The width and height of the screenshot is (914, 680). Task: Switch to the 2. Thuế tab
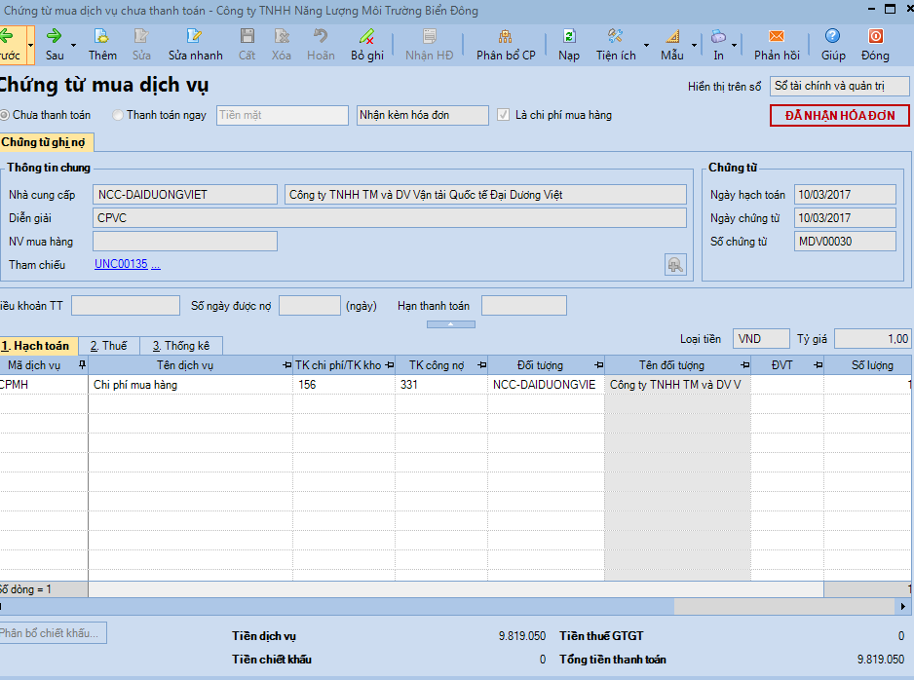click(x=108, y=346)
